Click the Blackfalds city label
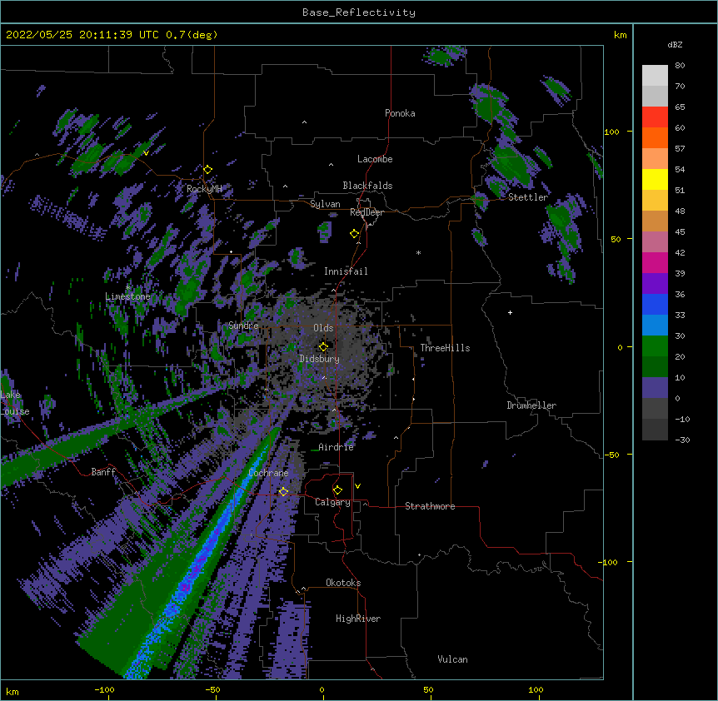The image size is (718, 701). (367, 186)
